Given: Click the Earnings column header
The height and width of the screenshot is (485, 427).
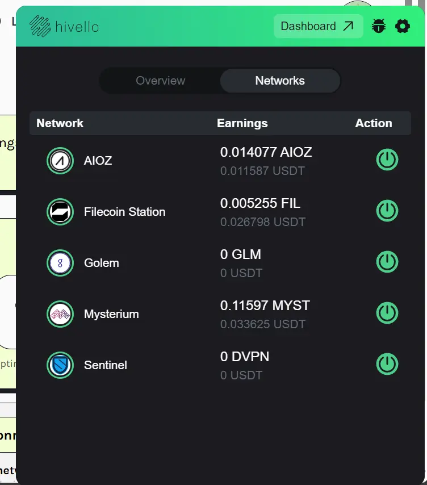Looking at the screenshot, I should (242, 123).
